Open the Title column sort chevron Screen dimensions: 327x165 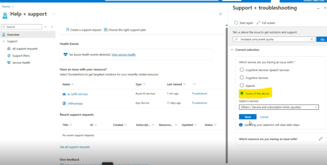pos(70,125)
